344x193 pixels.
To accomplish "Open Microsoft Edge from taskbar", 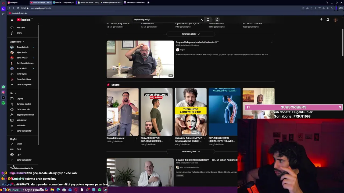I will point(58,190).
